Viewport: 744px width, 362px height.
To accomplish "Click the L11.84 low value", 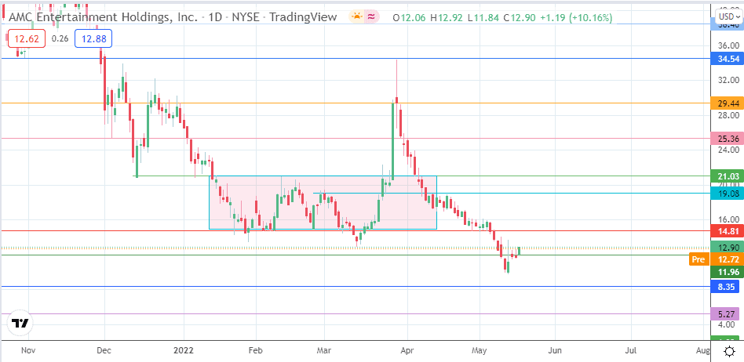I will (483, 17).
